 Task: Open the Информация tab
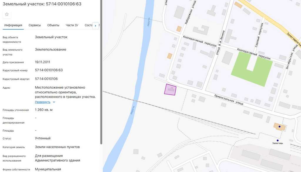(x=13, y=25)
